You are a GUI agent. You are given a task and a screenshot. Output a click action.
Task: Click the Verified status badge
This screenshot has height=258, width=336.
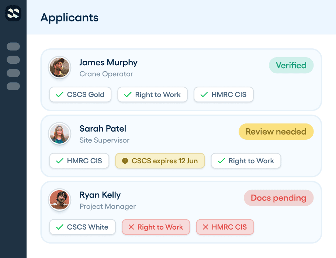click(x=291, y=65)
